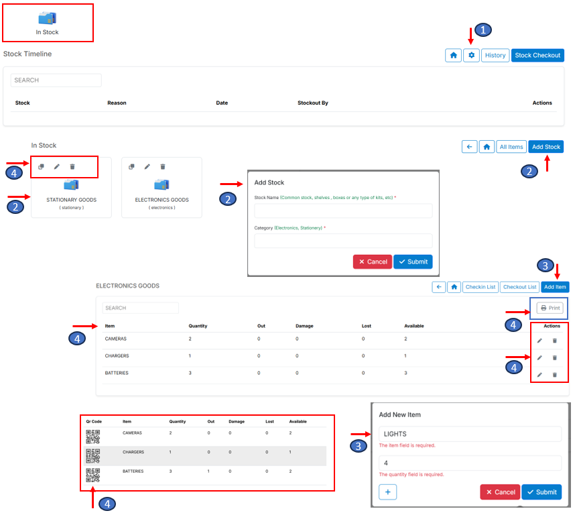Click plus button in Add New Item

(389, 492)
